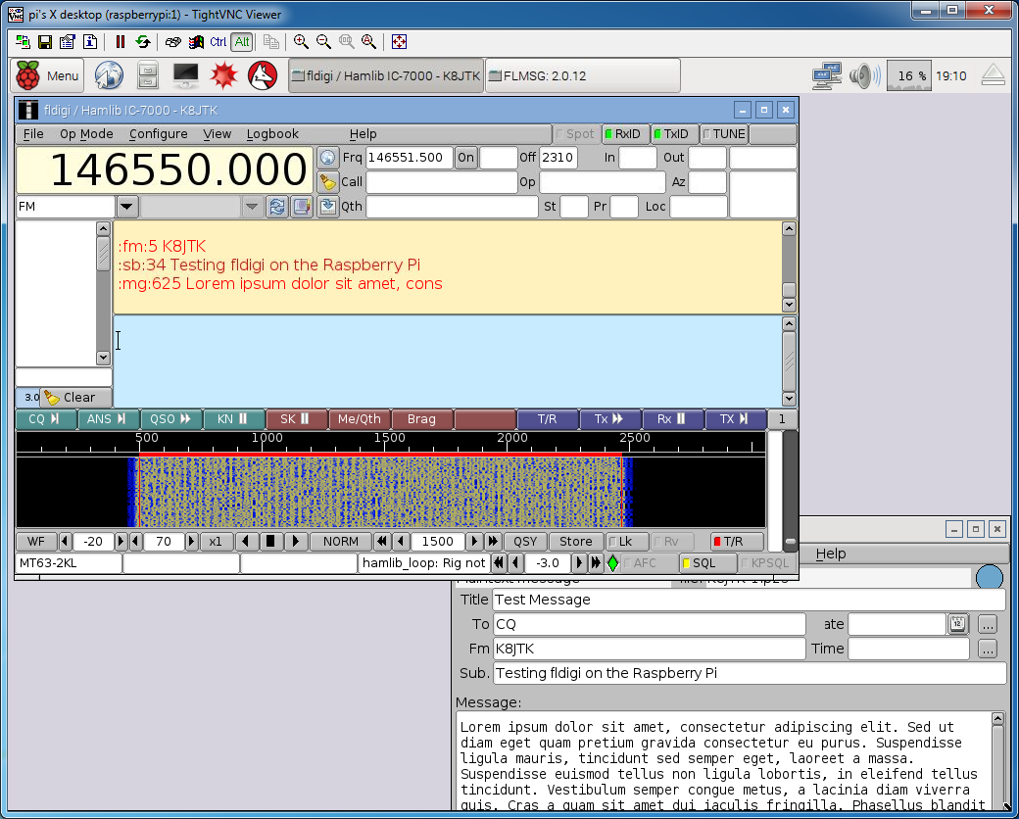Click the Me/Qth macro button

pos(360,419)
